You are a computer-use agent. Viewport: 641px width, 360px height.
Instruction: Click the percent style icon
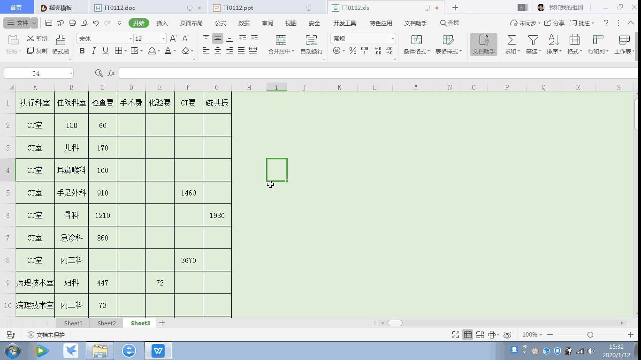point(352,51)
